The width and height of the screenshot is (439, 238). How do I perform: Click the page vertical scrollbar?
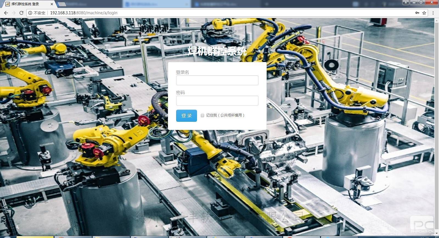click(437, 123)
